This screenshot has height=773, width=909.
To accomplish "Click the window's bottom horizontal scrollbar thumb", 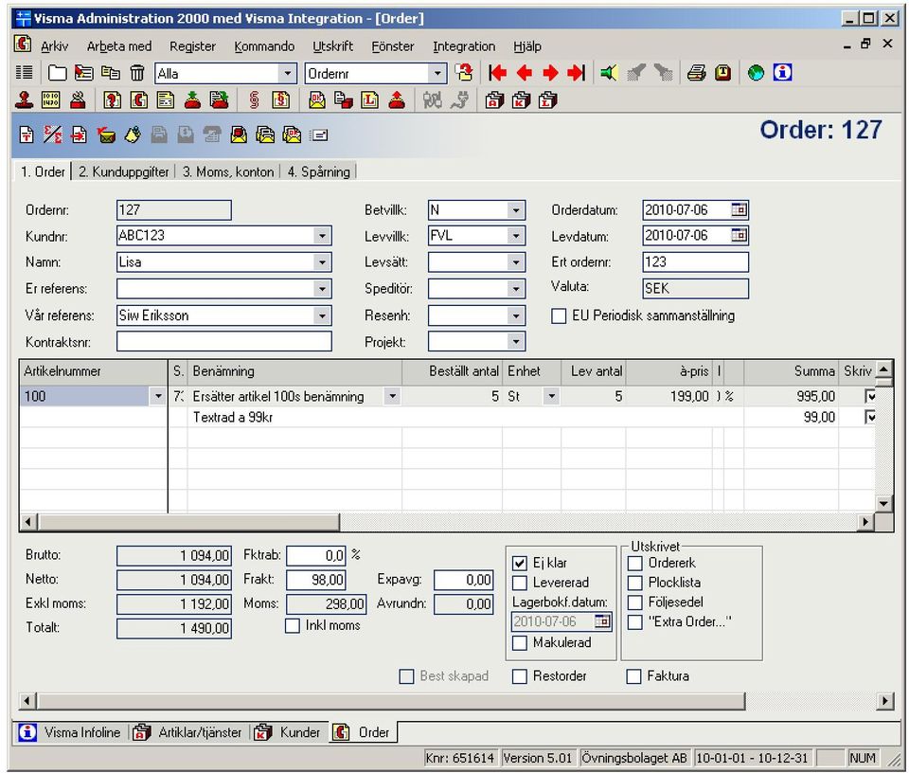I will pos(392,701).
